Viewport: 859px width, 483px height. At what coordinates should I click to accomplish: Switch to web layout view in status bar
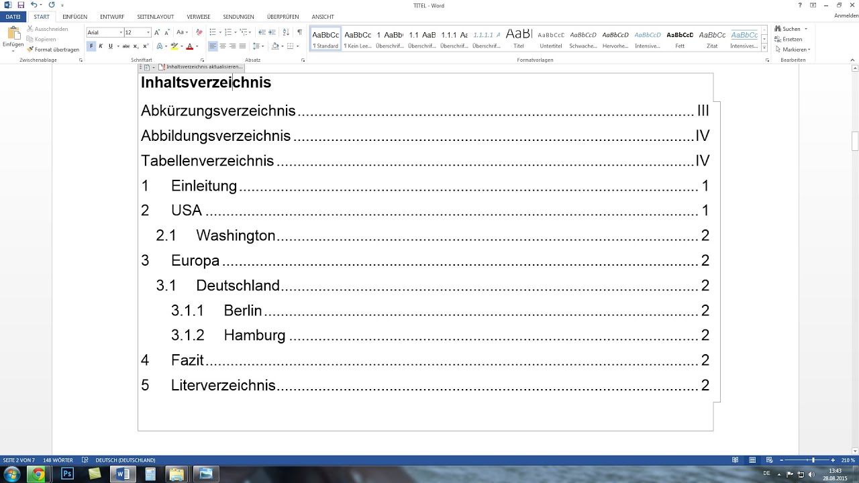pos(768,460)
